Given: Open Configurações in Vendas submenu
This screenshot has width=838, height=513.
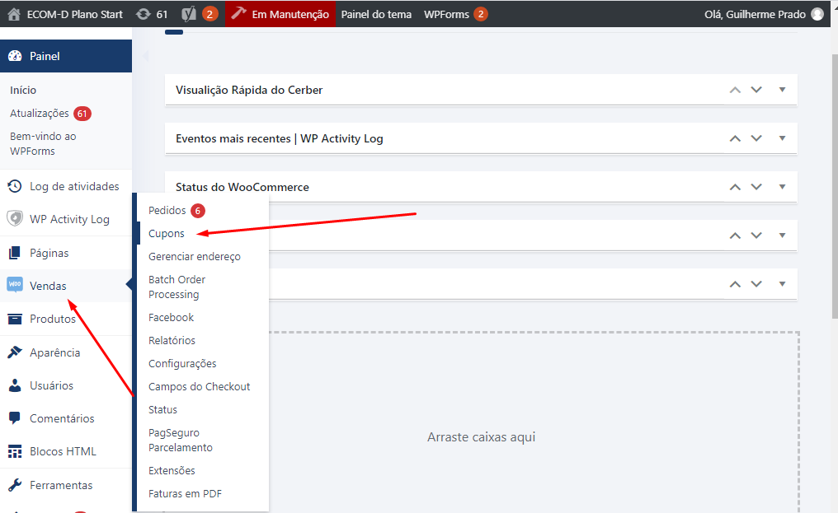Looking at the screenshot, I should [182, 363].
